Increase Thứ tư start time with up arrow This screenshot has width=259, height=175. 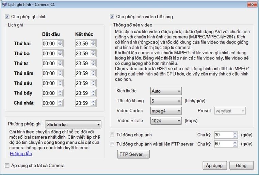pos(60,62)
